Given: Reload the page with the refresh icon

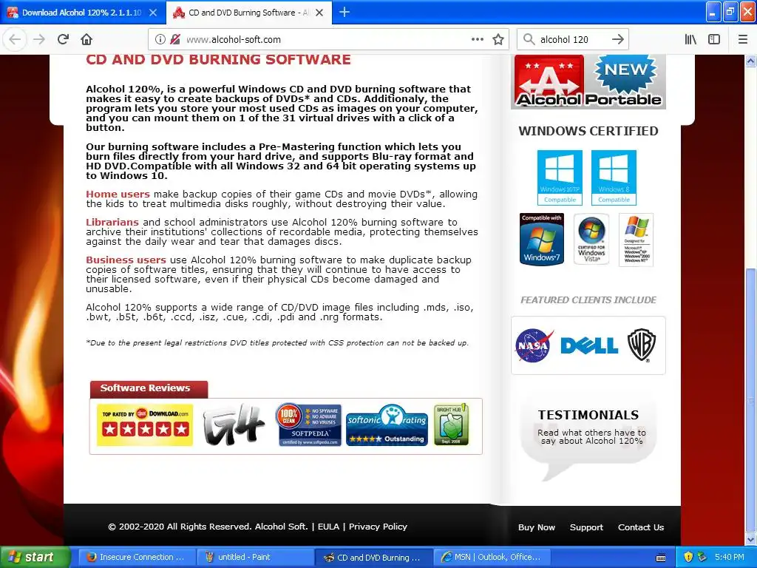Looking at the screenshot, I should click(x=63, y=39).
